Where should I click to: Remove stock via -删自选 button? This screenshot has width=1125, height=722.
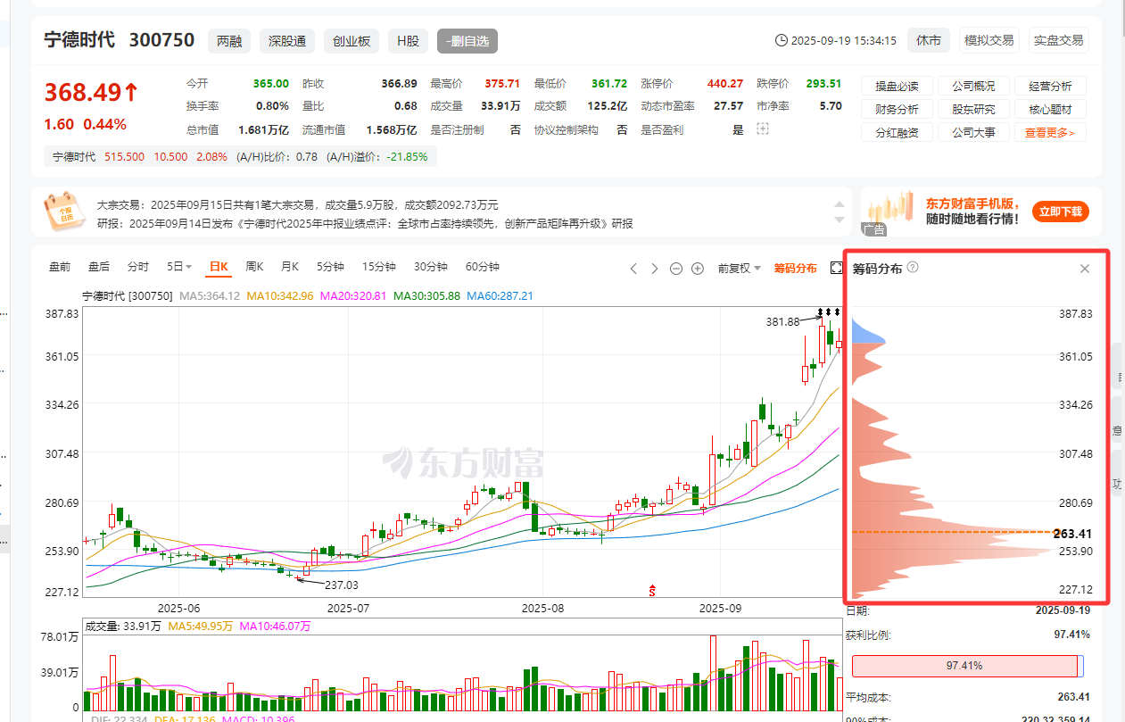[x=467, y=41]
